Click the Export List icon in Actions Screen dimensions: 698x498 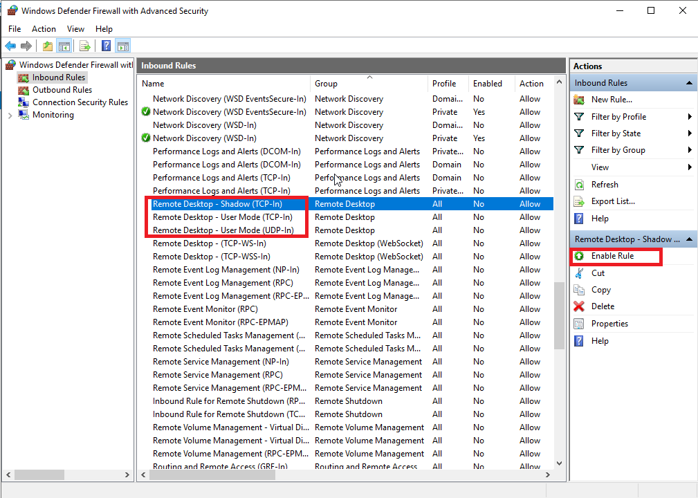579,201
